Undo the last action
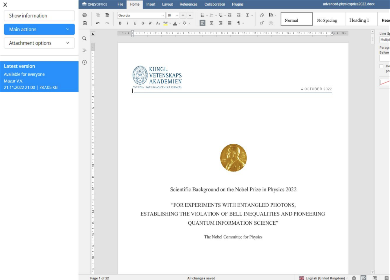This screenshot has width=390, height=280. (x=98, y=23)
